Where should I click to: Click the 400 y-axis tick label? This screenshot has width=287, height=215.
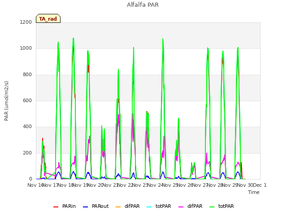tap(27, 126)
